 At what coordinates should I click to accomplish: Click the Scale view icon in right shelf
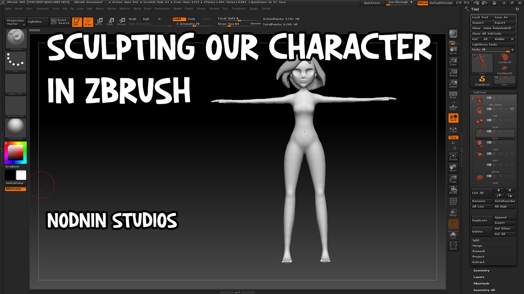pos(453,179)
